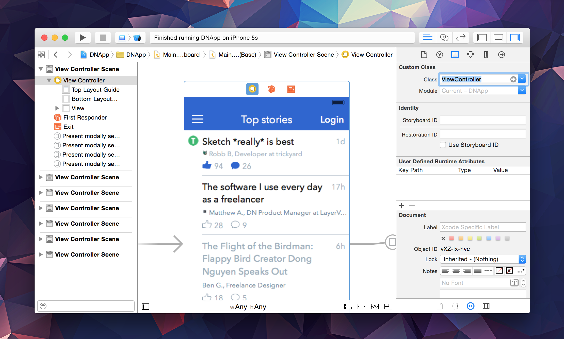Image resolution: width=564 pixels, height=339 pixels.
Task: Hide the document outline
Action: pos(146,307)
